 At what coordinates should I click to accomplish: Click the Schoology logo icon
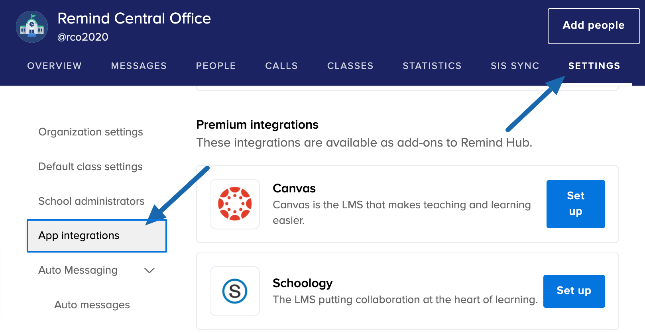click(x=235, y=291)
